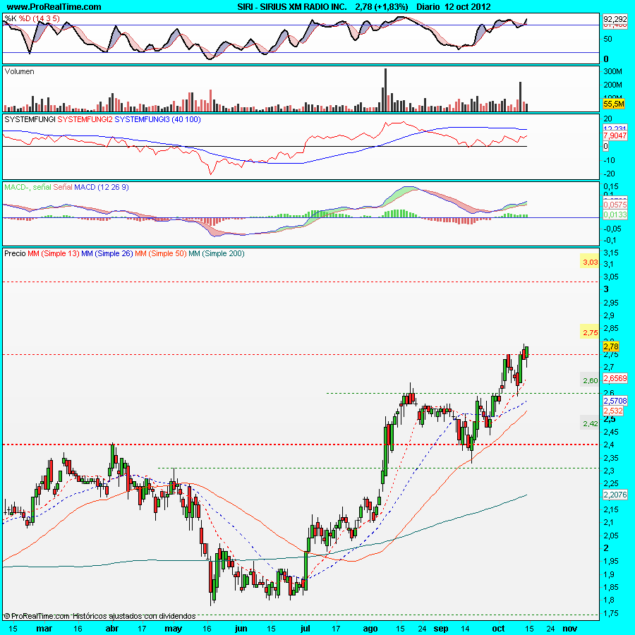The width and height of the screenshot is (635, 635).
Task: Click the ago label on time axis
Action: pyautogui.click(x=370, y=629)
